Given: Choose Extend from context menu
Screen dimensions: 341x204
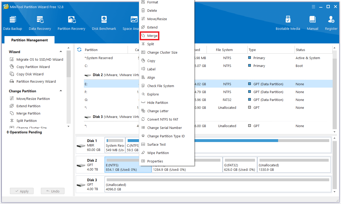Looking at the screenshot, I should pos(167,27).
